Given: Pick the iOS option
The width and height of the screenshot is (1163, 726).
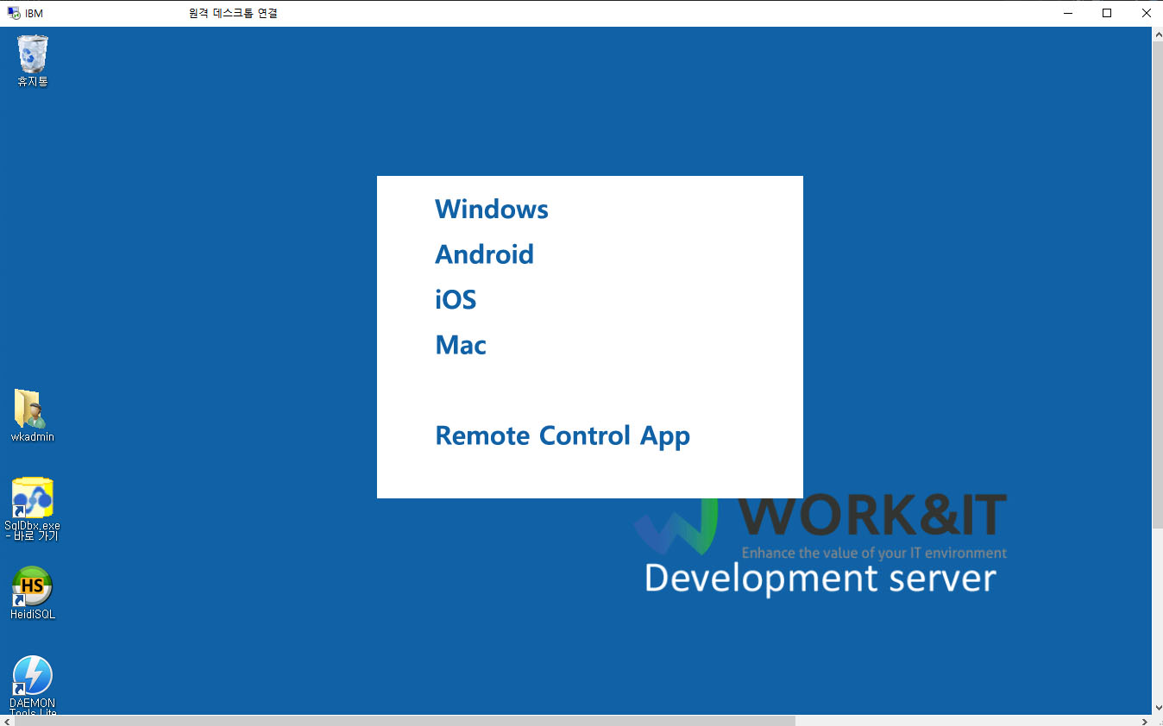Looking at the screenshot, I should point(456,300).
